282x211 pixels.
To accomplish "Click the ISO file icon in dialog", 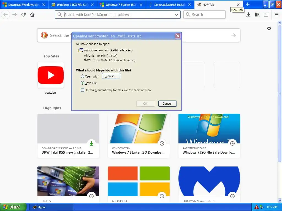I will (81, 50).
